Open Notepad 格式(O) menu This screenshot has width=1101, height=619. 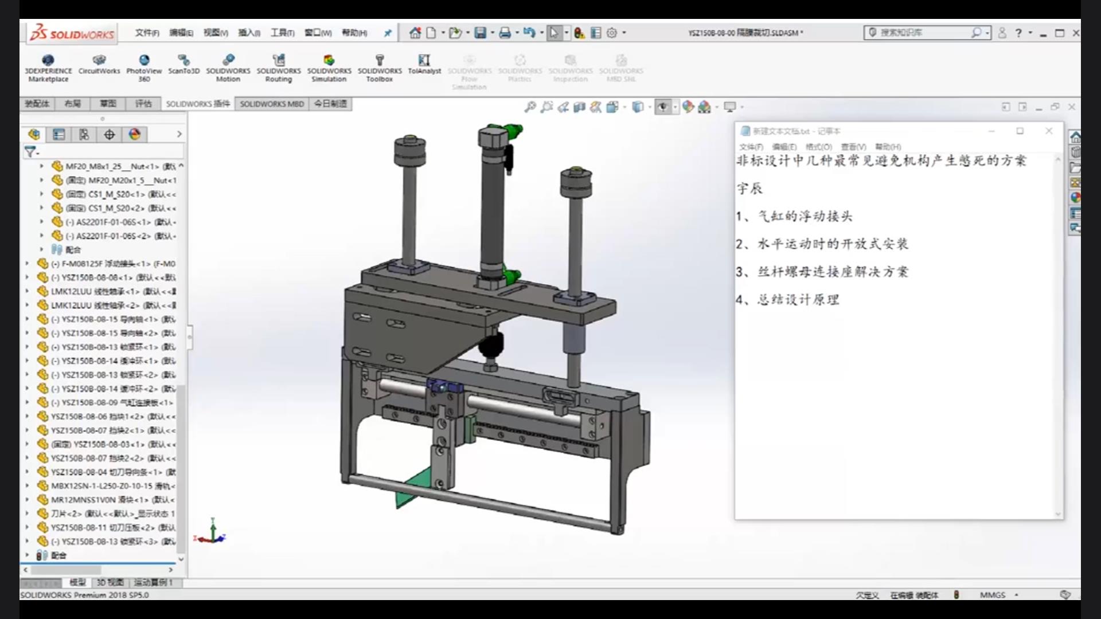click(818, 147)
